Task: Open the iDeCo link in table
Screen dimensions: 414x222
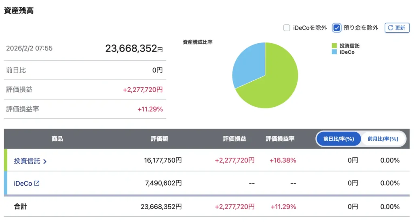Action: (x=23, y=183)
